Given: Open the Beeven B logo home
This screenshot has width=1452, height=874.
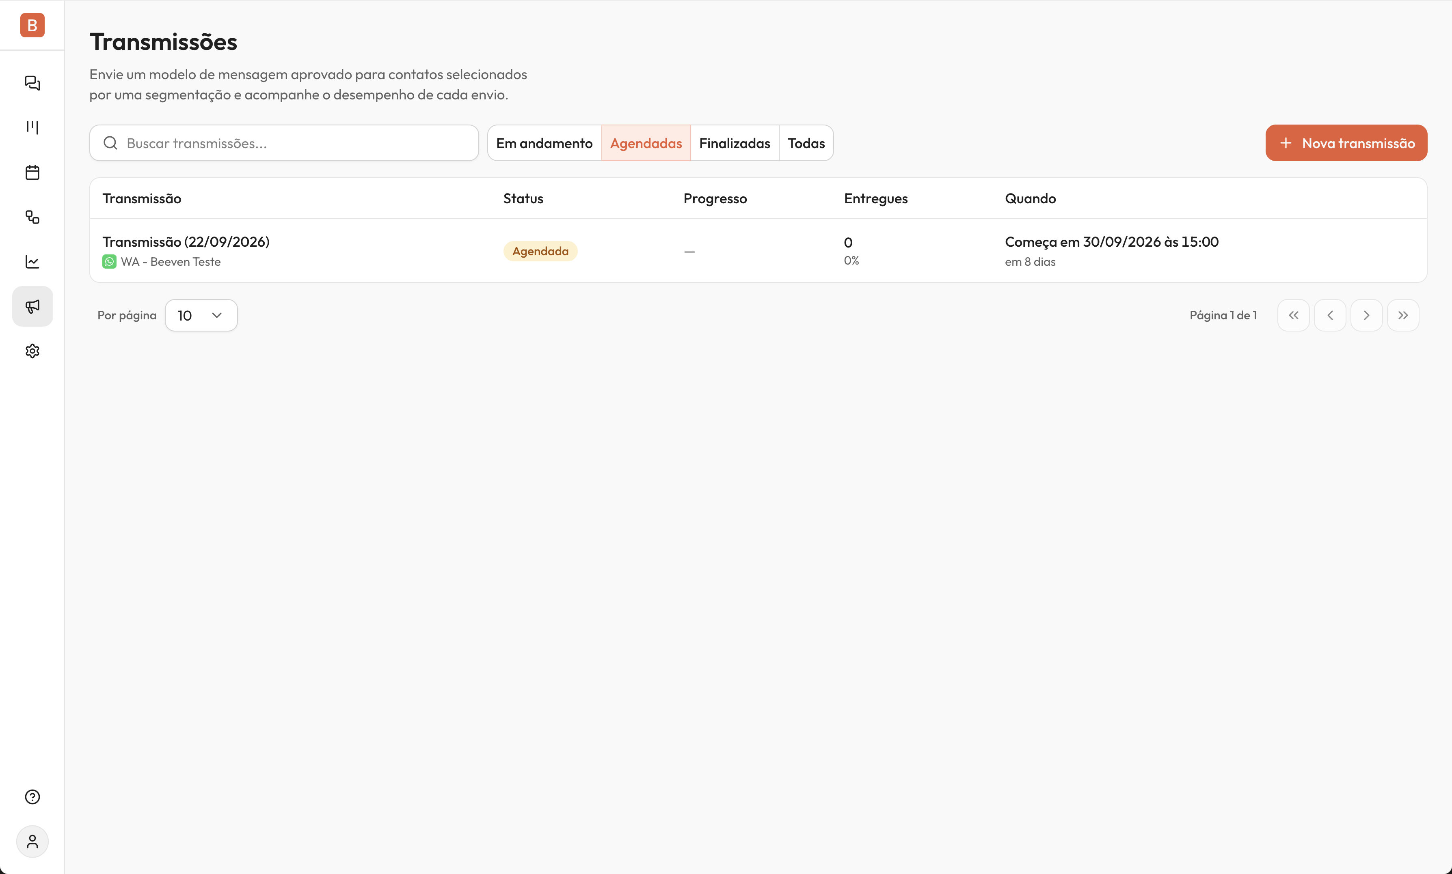Looking at the screenshot, I should [32, 25].
